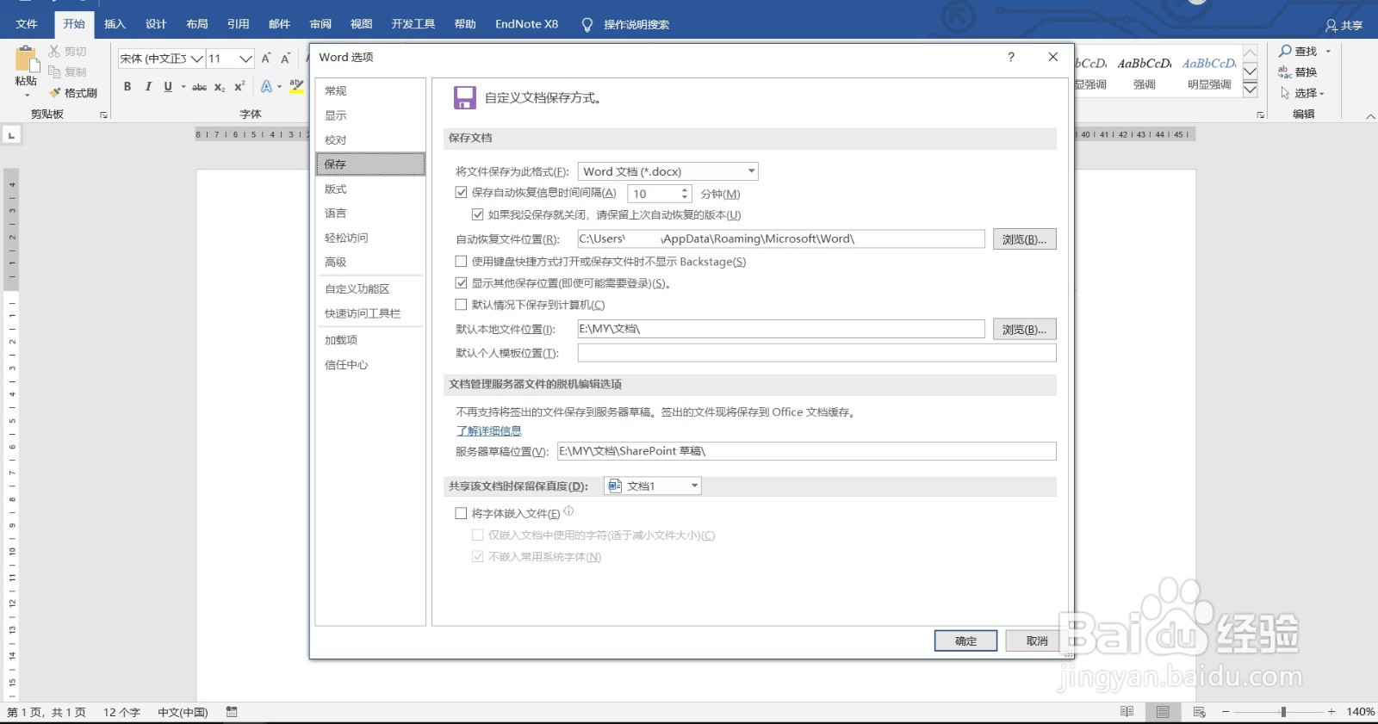The height and width of the screenshot is (724, 1378).
Task: Open the Find dropdown arrow
Action: [x=1328, y=51]
